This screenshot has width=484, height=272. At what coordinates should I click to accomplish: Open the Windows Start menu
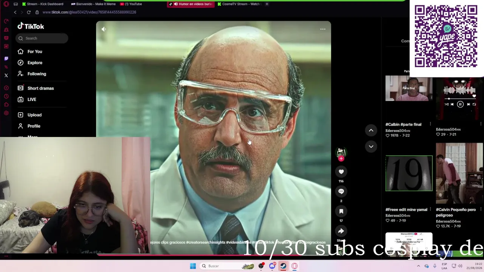(193, 266)
